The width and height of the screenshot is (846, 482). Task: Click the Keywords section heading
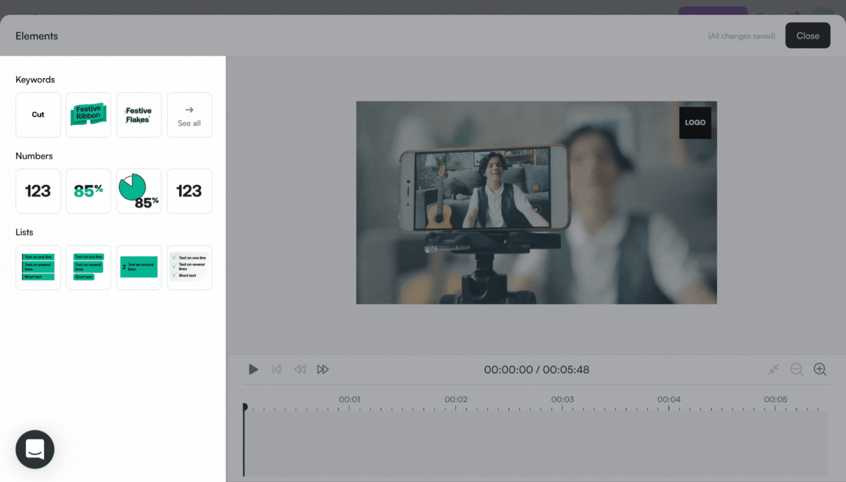[x=35, y=79]
